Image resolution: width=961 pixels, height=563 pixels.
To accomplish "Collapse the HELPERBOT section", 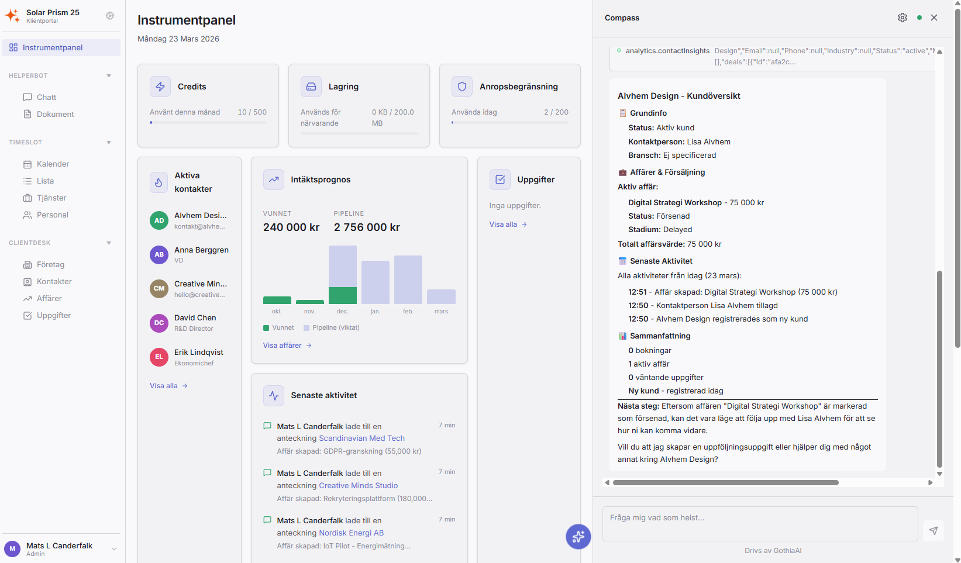I will (109, 75).
